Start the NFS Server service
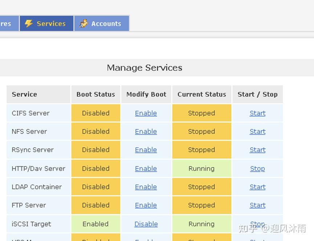 [x=257, y=132]
